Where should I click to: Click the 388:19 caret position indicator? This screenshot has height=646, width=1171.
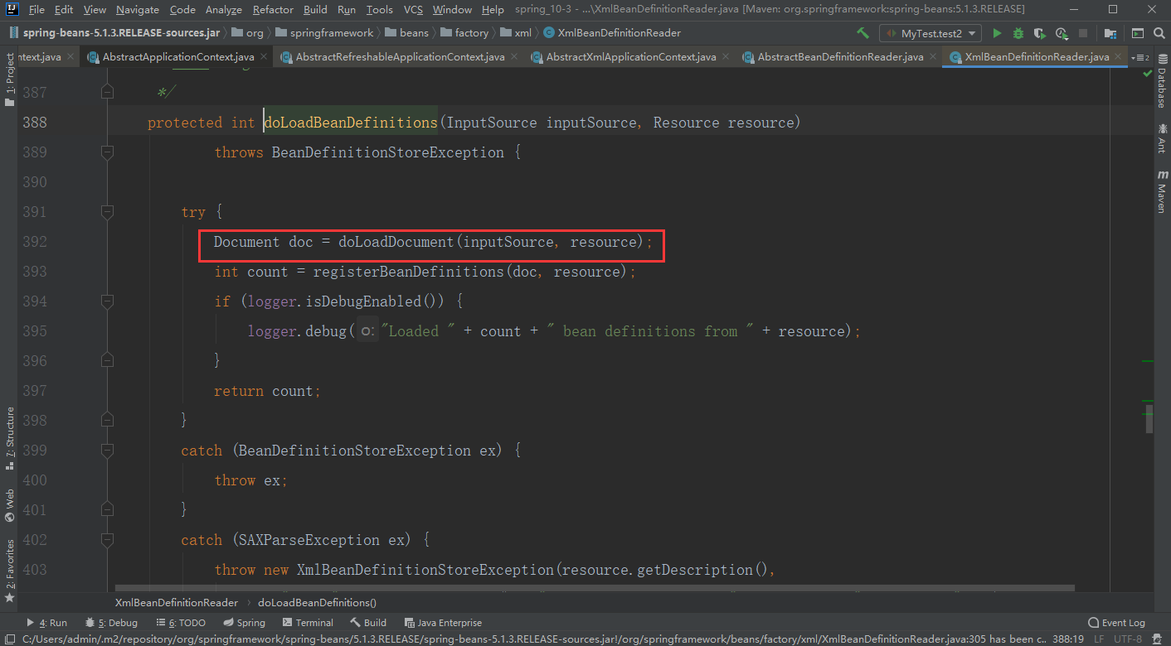(1068, 639)
